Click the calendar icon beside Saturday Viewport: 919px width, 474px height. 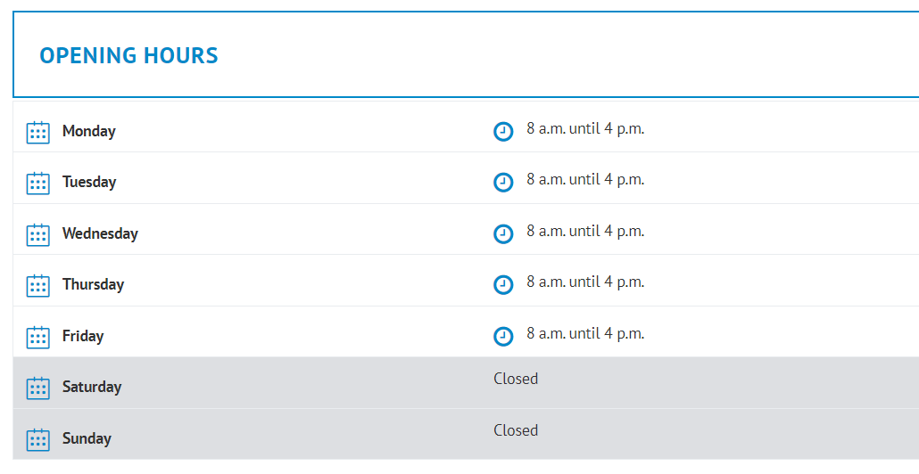37,388
